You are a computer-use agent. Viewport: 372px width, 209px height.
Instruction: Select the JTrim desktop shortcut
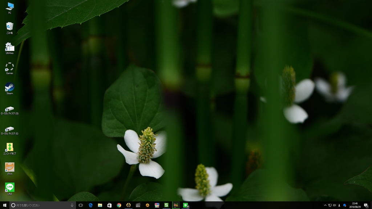(x=9, y=169)
